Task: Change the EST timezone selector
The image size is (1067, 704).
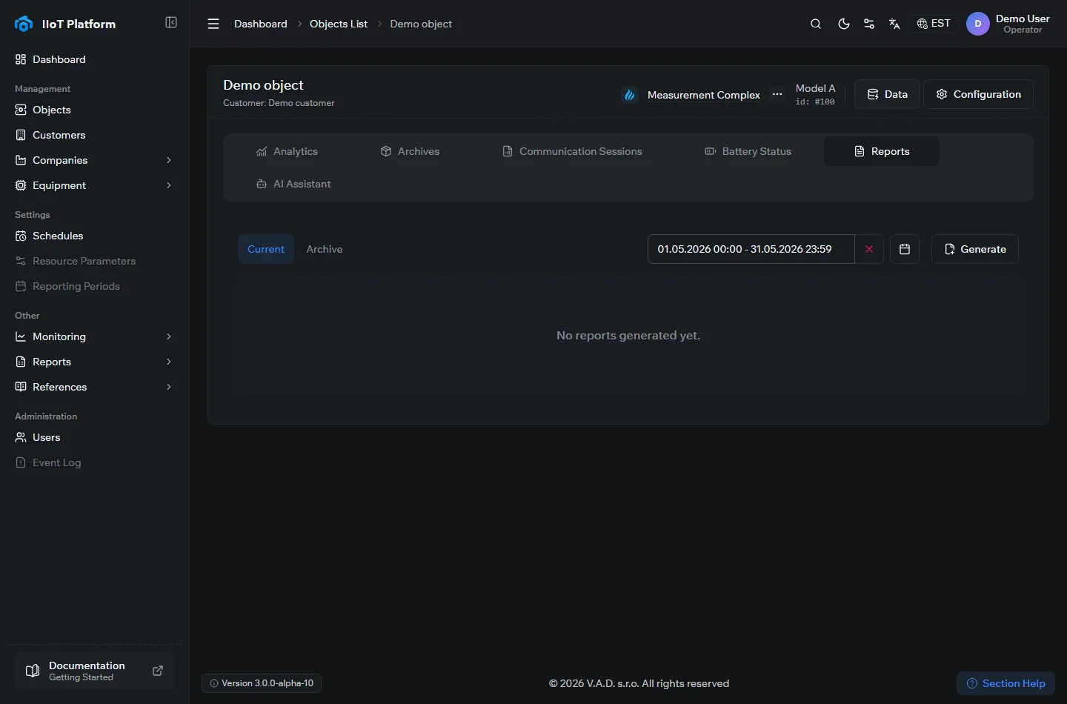Action: (x=934, y=24)
